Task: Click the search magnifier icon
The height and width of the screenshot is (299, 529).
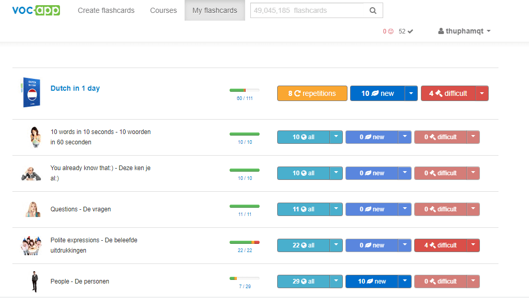Action: [x=373, y=10]
